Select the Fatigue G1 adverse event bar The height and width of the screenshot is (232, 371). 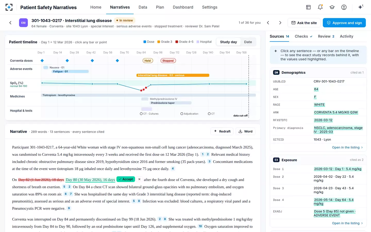[70, 71]
